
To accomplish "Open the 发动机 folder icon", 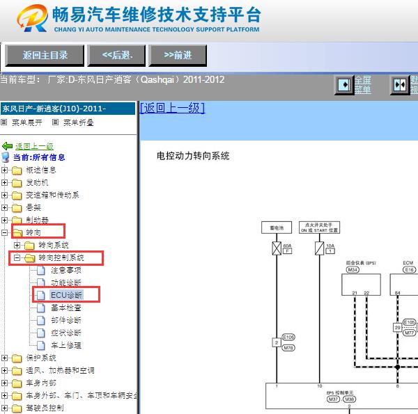I will [x=17, y=183].
